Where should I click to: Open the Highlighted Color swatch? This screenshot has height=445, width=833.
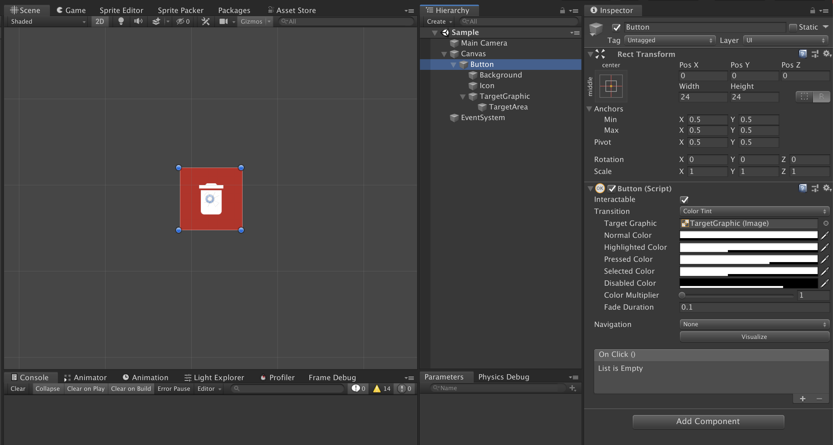[x=749, y=247]
